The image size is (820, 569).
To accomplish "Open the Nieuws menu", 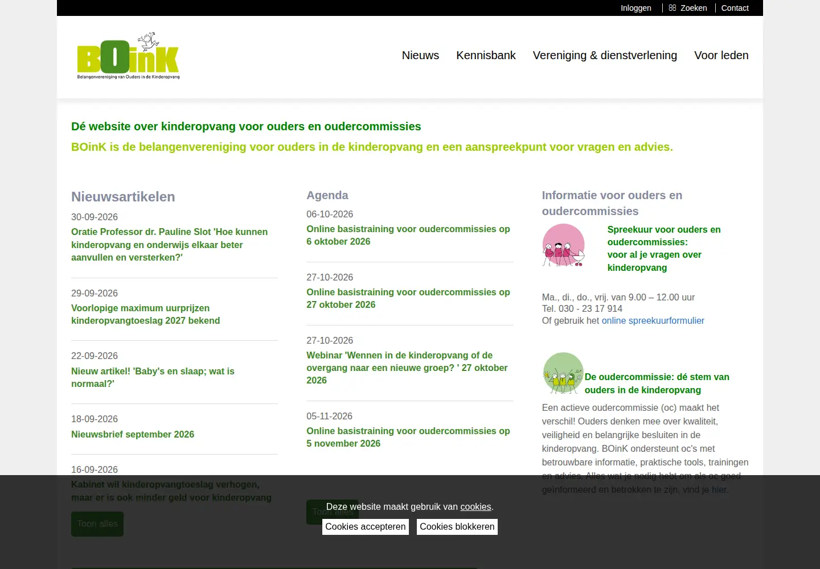I will tap(420, 55).
